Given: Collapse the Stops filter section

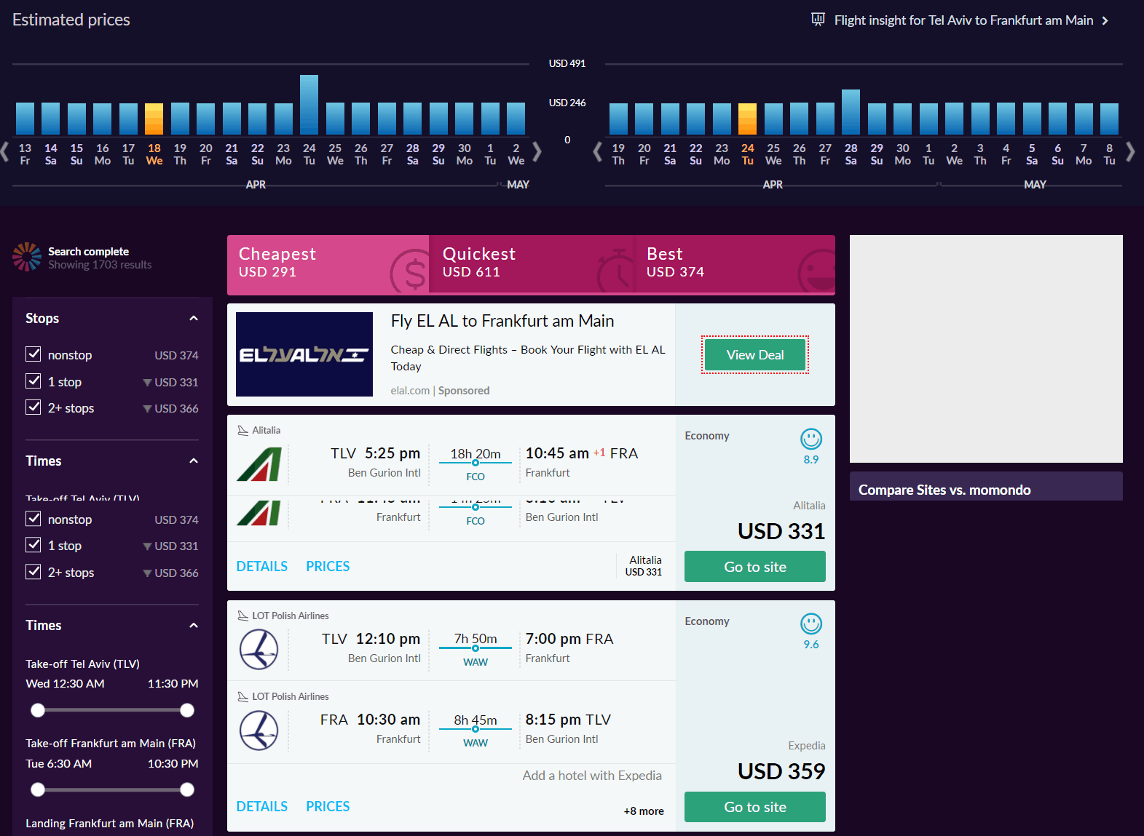Looking at the screenshot, I should (194, 318).
